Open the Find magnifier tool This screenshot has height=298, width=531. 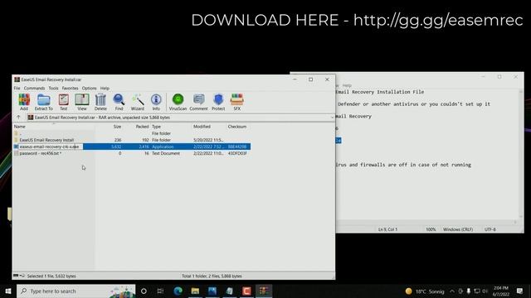(119, 102)
